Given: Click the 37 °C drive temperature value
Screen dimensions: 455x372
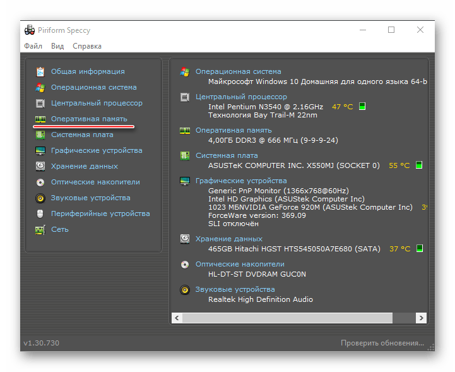Looking at the screenshot, I should point(400,249).
